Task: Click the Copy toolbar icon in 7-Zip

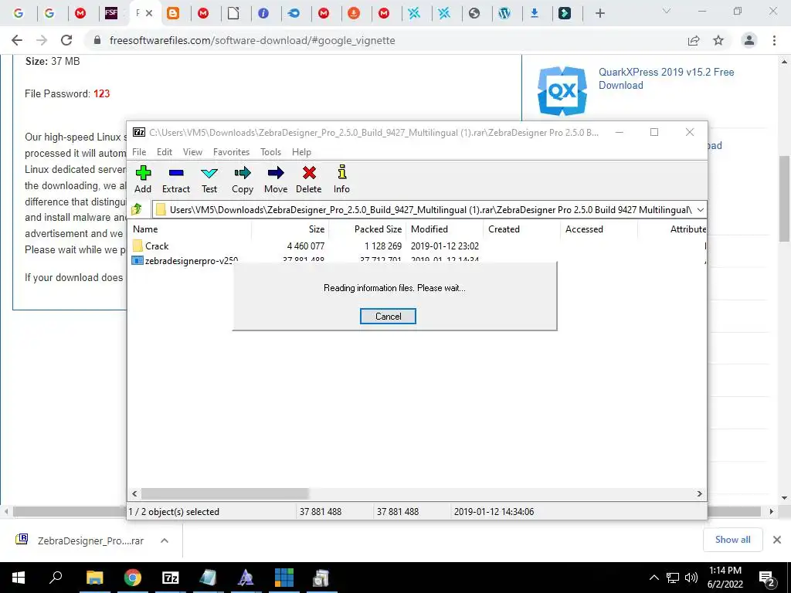Action: [243, 179]
